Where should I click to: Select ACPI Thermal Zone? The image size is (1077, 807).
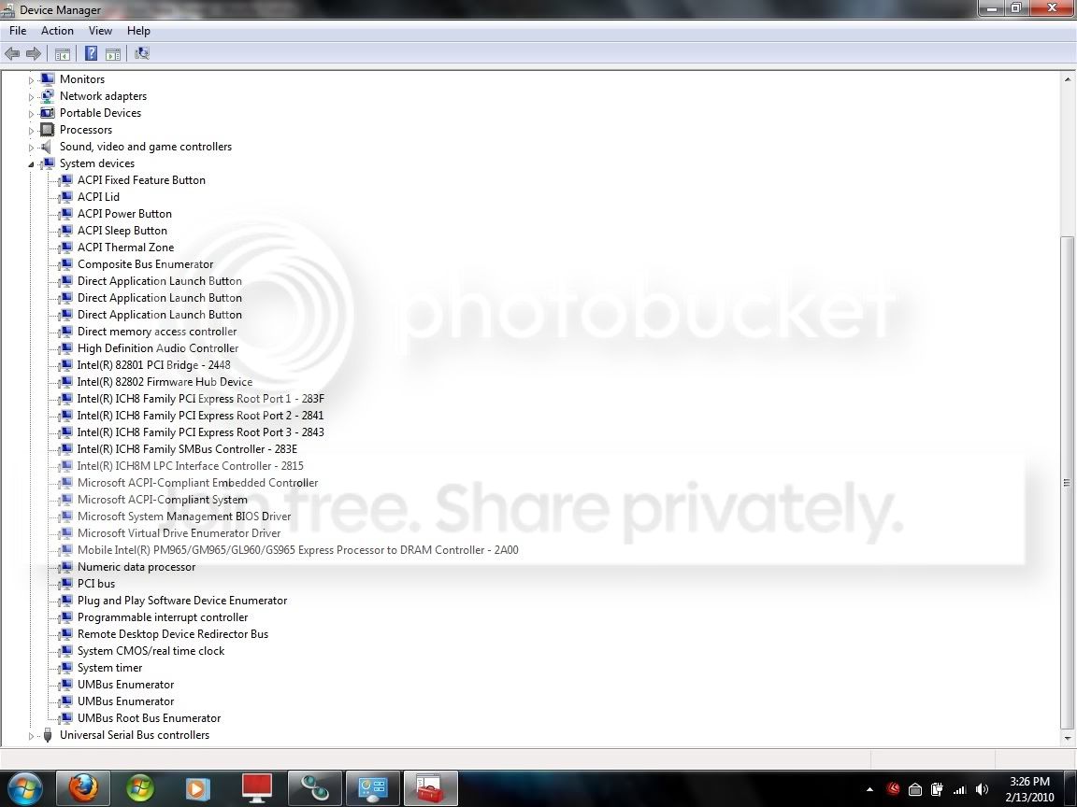point(125,247)
